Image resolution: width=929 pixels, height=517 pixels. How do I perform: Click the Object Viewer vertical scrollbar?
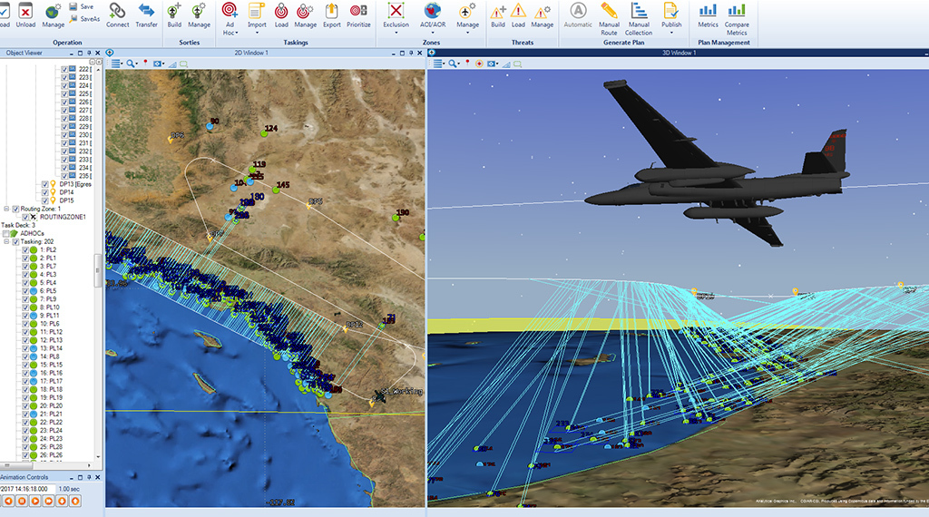[98, 270]
